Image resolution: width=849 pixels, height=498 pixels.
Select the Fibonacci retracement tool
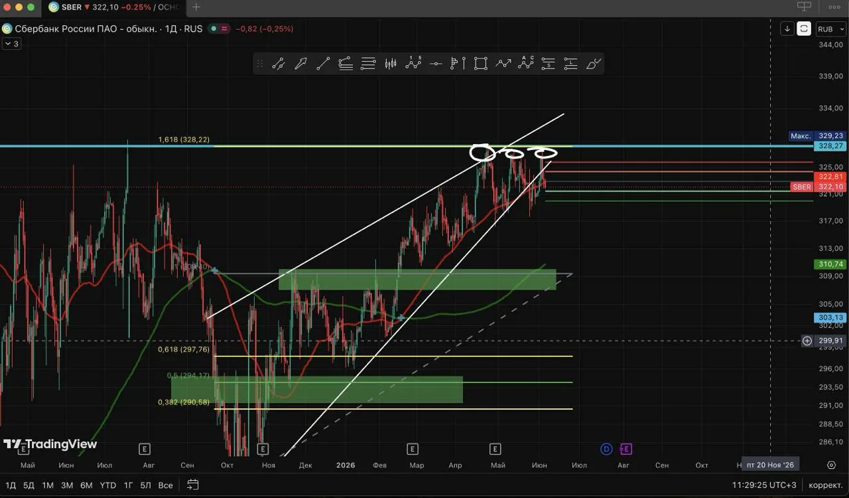pos(346,64)
